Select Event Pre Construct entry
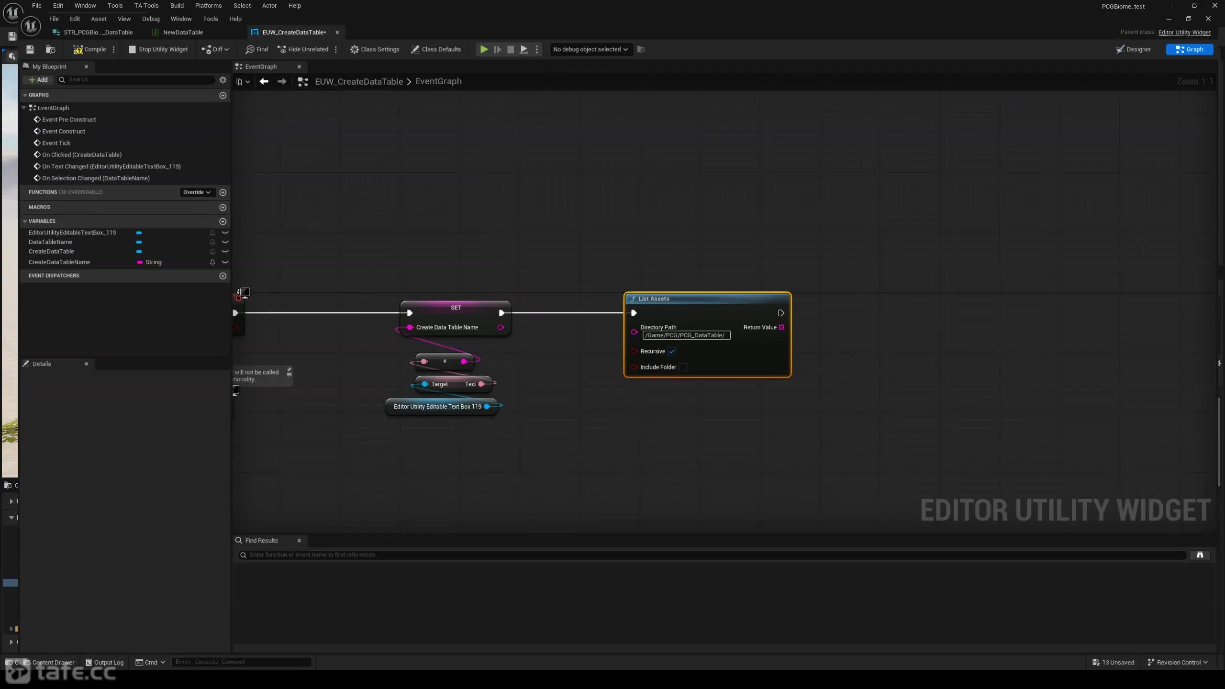 tap(69, 120)
